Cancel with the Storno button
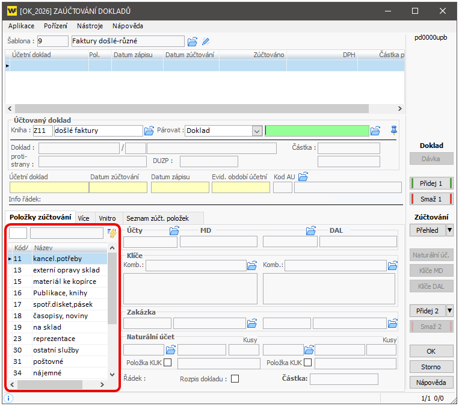This screenshot has height=406, width=459. pos(431,367)
